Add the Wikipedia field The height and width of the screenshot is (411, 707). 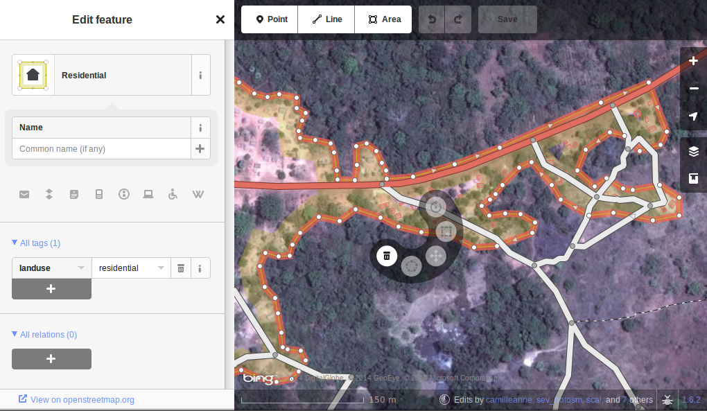tap(198, 194)
